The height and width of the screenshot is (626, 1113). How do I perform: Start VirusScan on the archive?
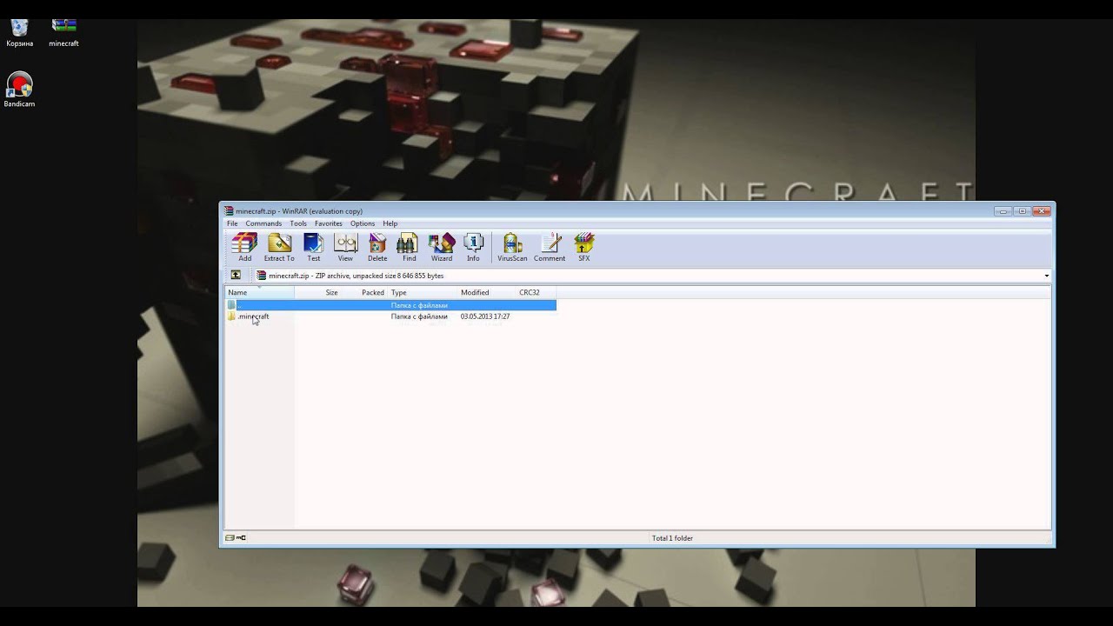point(512,247)
